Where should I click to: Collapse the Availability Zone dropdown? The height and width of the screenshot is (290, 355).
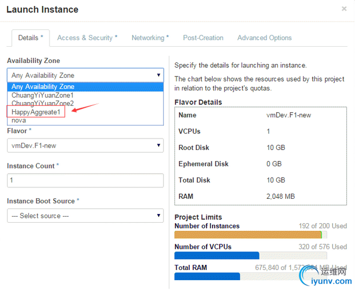pos(85,75)
